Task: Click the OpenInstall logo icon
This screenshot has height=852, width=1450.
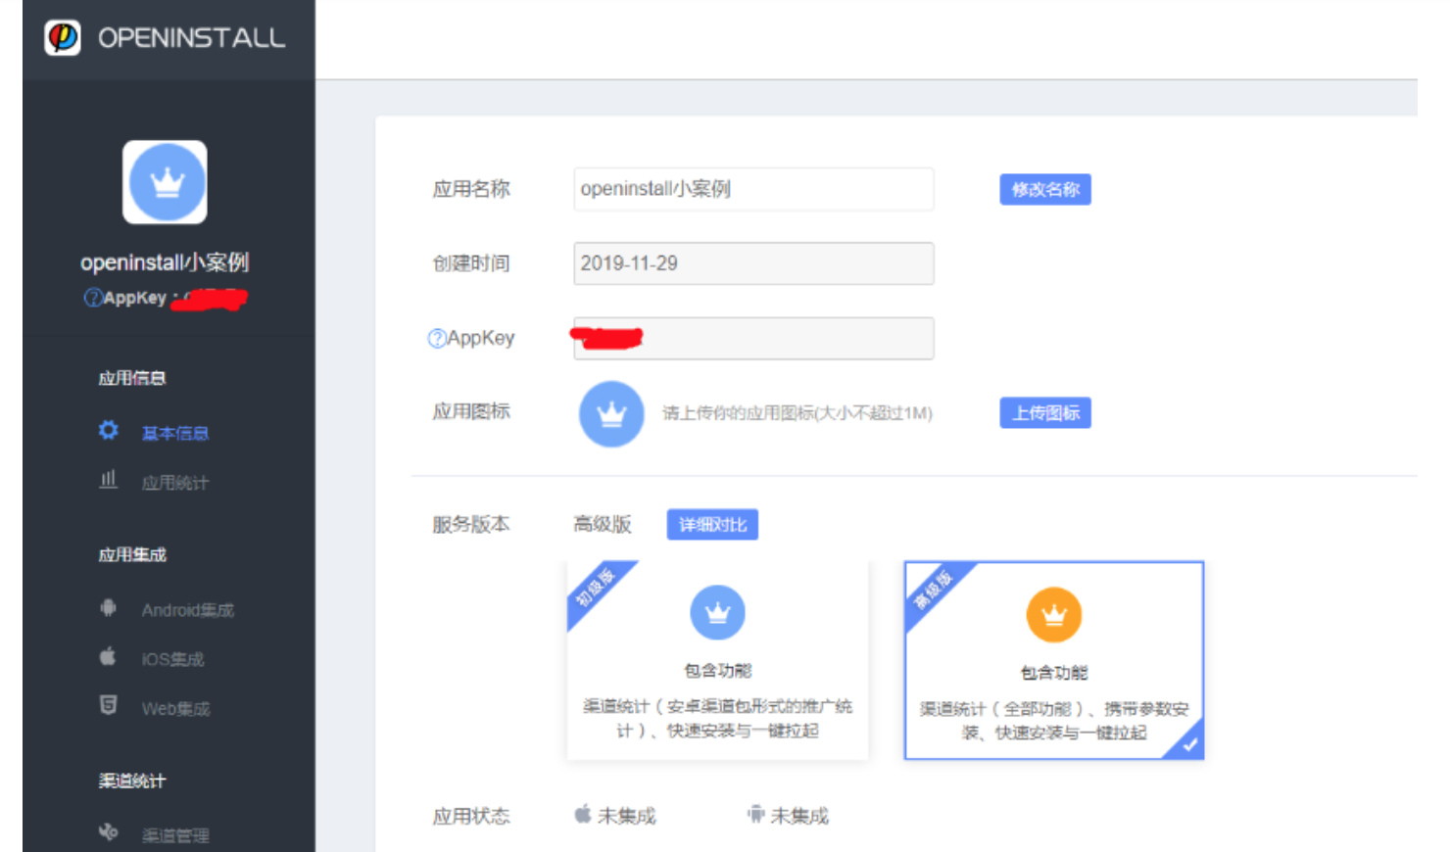Action: (x=63, y=37)
